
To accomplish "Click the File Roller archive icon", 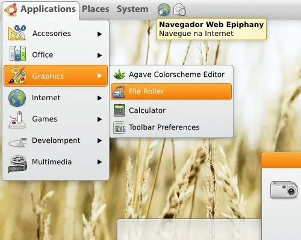I will [119, 92].
